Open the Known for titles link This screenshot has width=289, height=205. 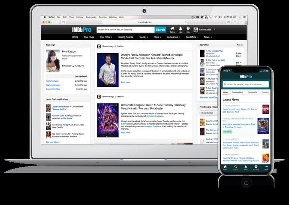(53, 89)
